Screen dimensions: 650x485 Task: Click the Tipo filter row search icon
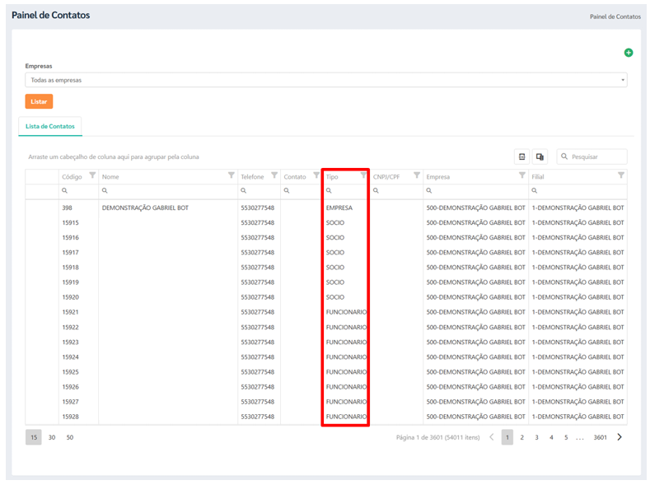click(x=329, y=190)
